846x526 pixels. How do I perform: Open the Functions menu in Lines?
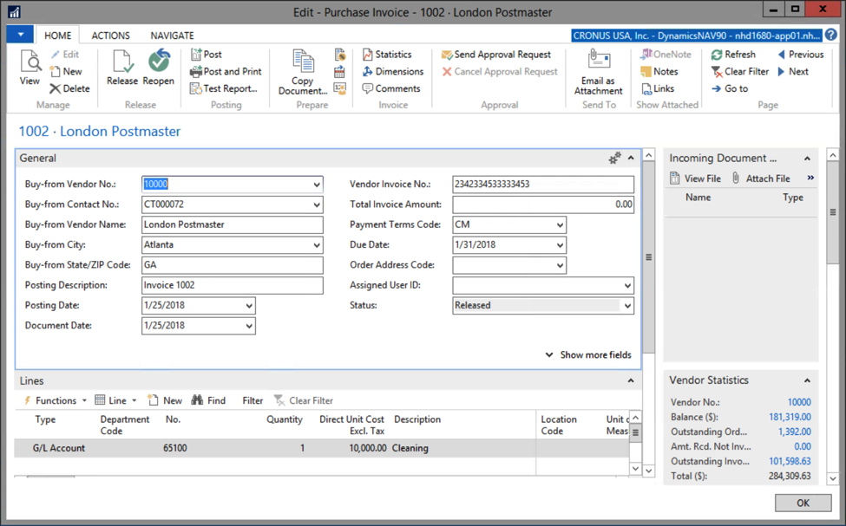point(55,400)
